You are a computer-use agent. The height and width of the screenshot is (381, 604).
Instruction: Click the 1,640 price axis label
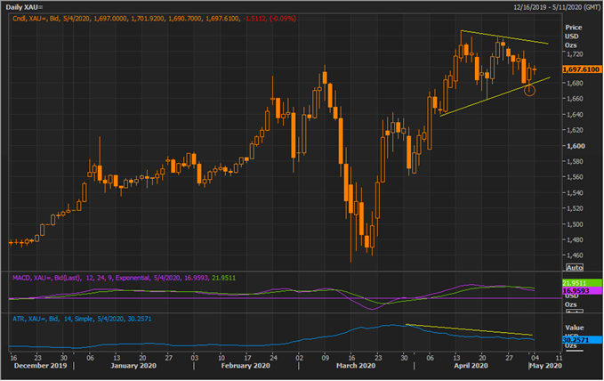[575, 115]
